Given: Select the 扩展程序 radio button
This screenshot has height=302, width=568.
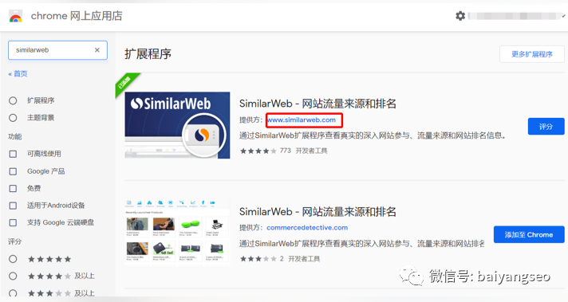Looking at the screenshot, I should pos(13,100).
